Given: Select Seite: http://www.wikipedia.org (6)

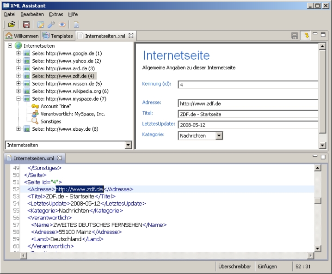Looking at the screenshot, I should click(70, 91).
